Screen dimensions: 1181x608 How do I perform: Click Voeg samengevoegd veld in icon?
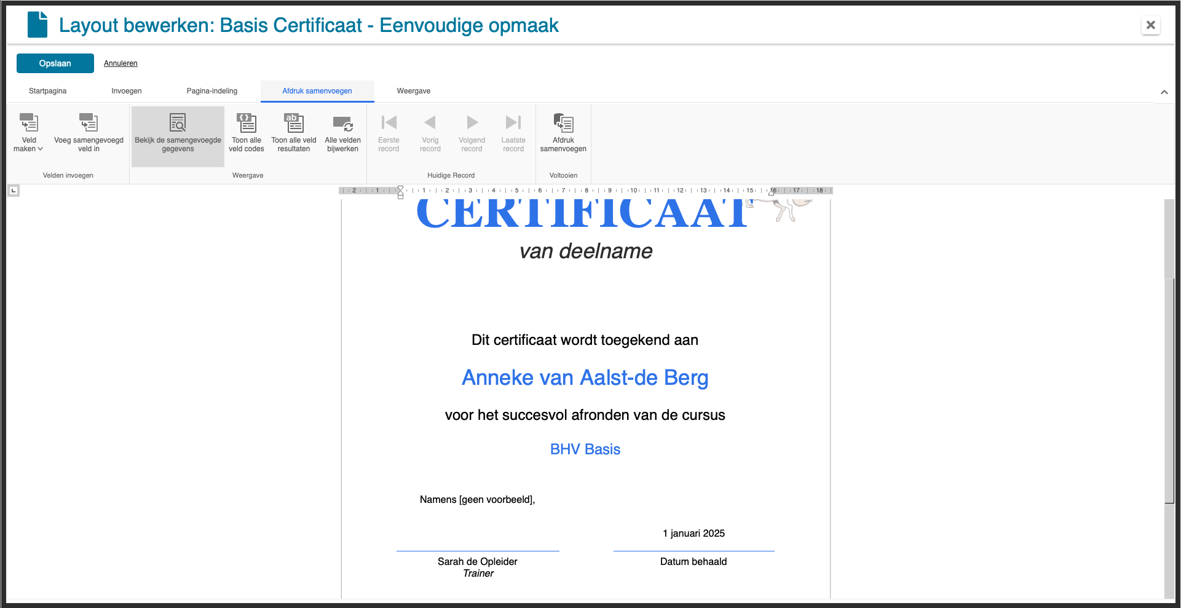point(89,123)
